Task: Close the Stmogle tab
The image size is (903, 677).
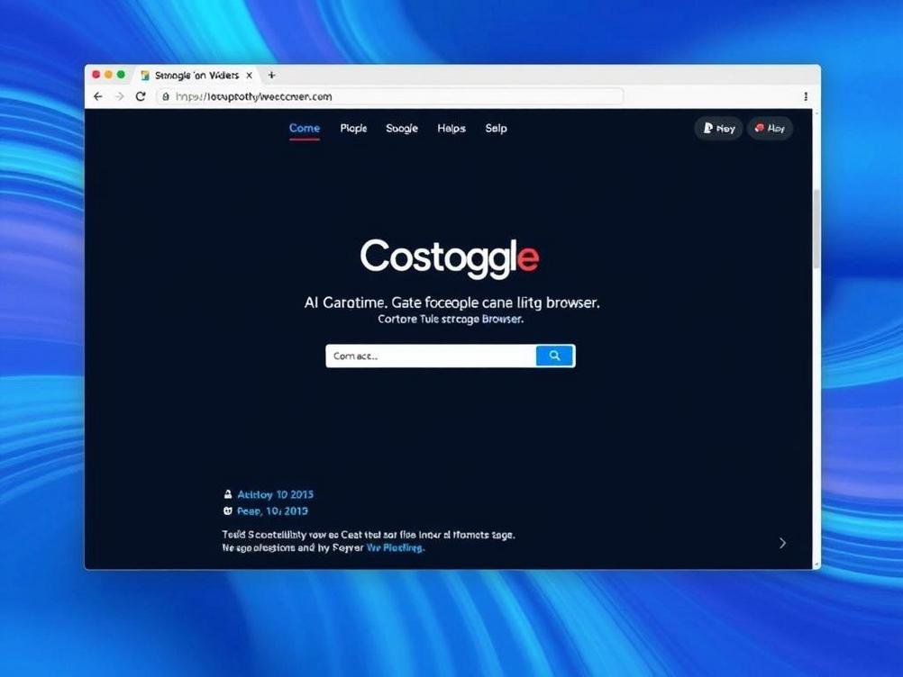Action: [250, 76]
